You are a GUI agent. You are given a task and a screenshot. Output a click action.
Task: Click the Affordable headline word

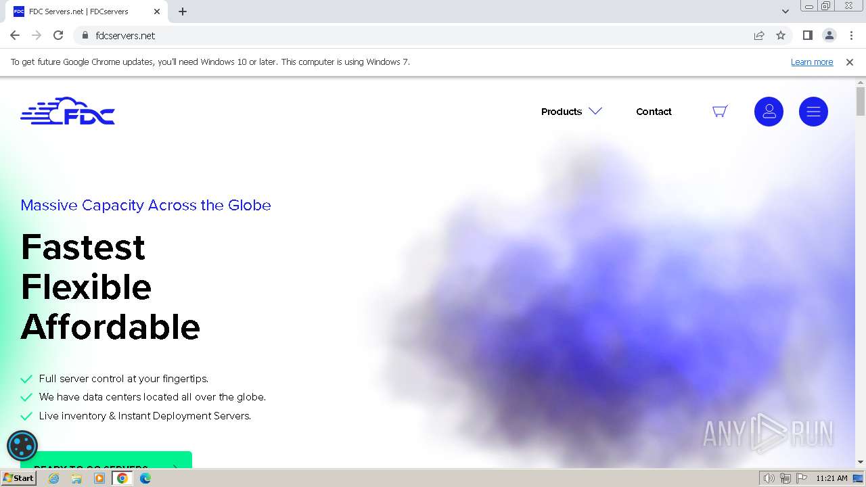110,327
